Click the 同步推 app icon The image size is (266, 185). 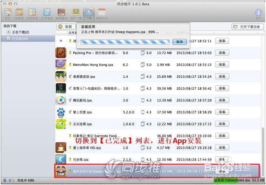click(x=61, y=159)
